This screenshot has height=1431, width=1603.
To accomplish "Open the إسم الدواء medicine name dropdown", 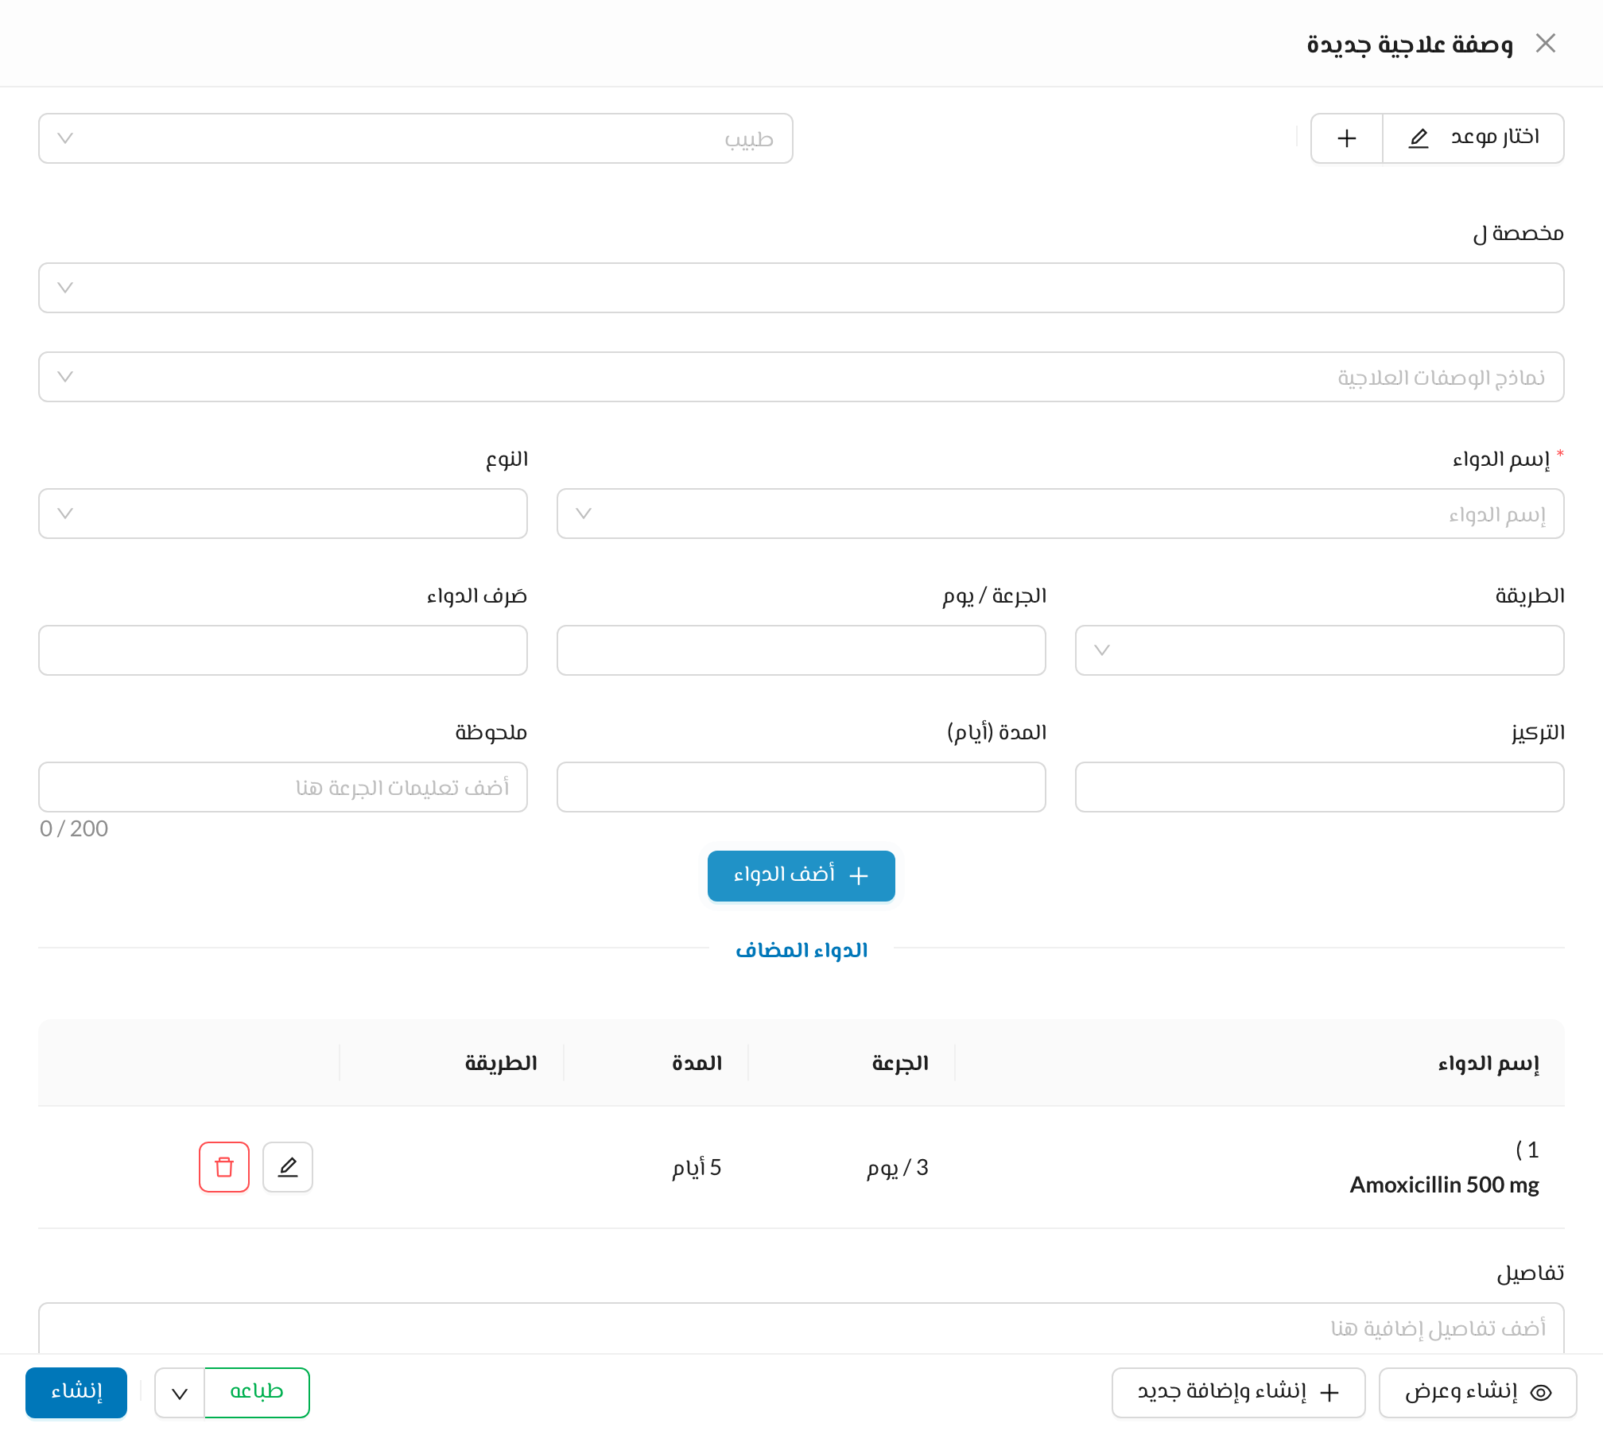I will coord(1061,514).
